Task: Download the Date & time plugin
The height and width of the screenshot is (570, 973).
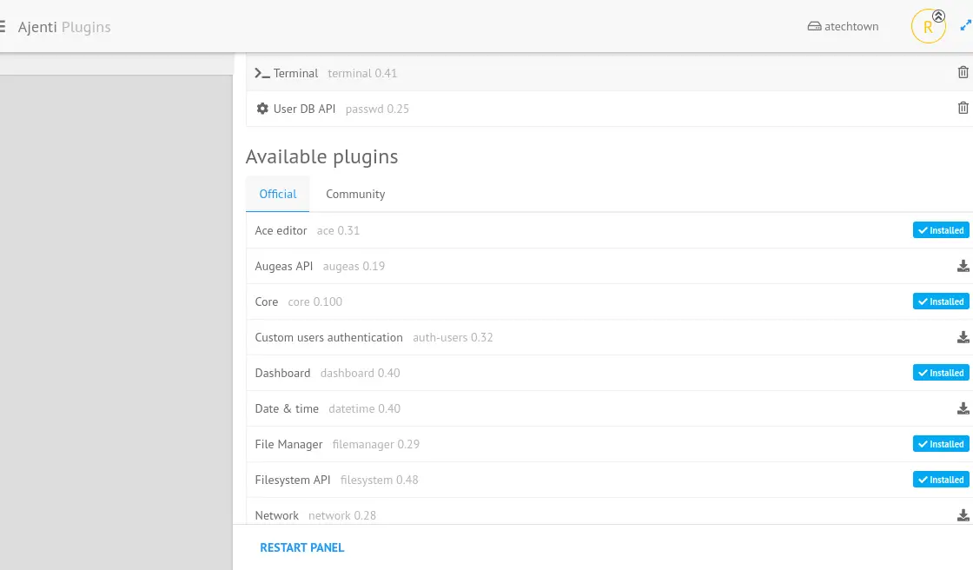Action: point(963,408)
